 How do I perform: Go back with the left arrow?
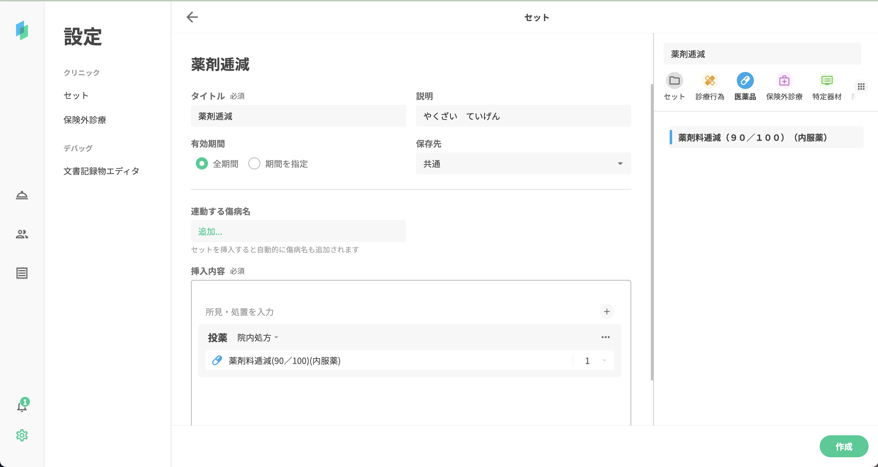(192, 17)
